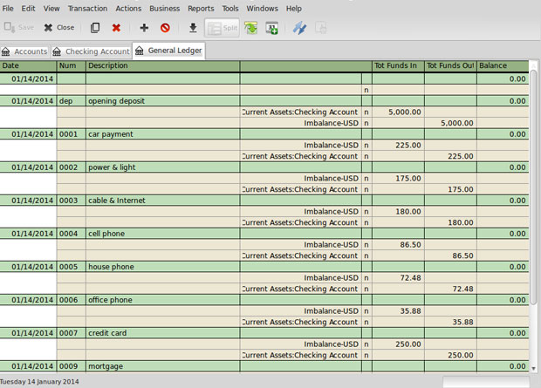Open the Windows menu
The height and width of the screenshot is (388, 541).
(x=263, y=8)
